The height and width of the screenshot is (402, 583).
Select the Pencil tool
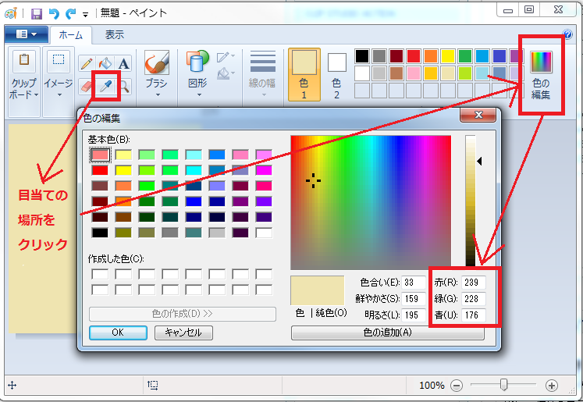click(86, 63)
